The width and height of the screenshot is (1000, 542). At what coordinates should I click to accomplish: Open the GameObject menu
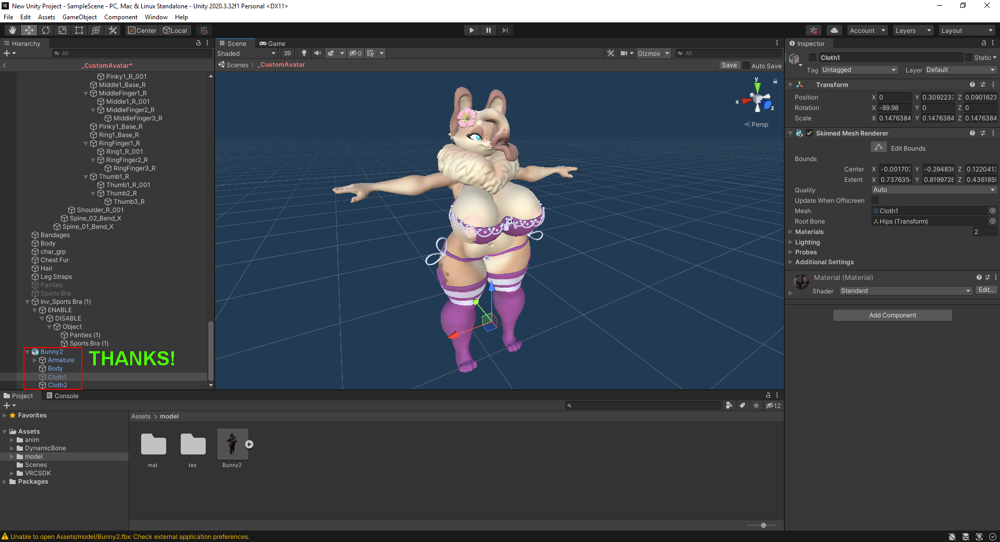pyautogui.click(x=80, y=17)
